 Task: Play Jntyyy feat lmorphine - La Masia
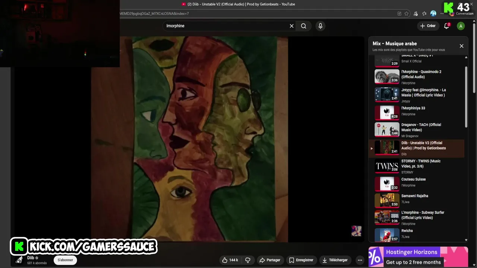click(417, 95)
